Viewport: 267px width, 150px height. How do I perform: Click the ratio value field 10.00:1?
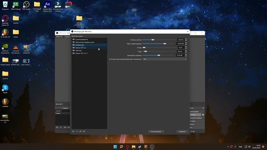point(181,40)
